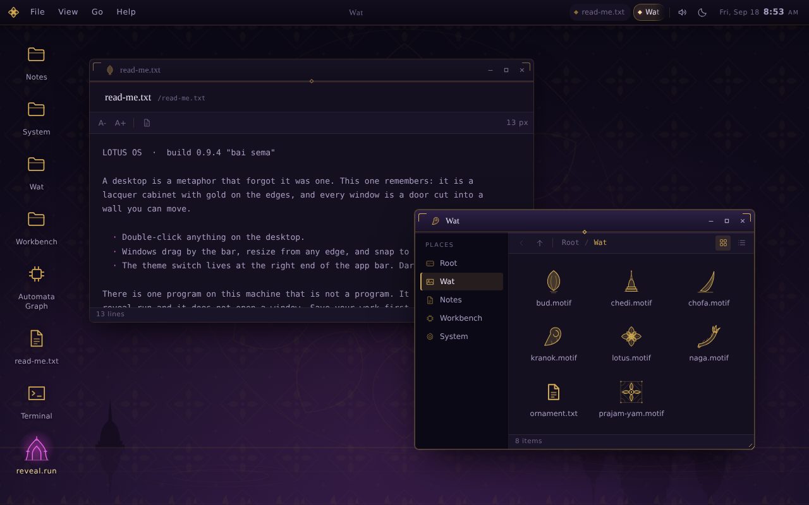
Task: Launch Automata Graph from the desktop
Action: coord(36,287)
